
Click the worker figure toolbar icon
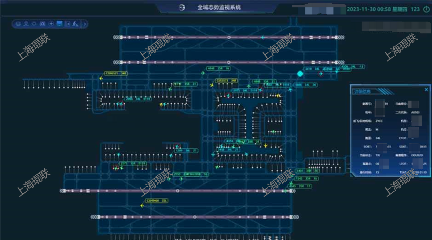click(x=75, y=24)
